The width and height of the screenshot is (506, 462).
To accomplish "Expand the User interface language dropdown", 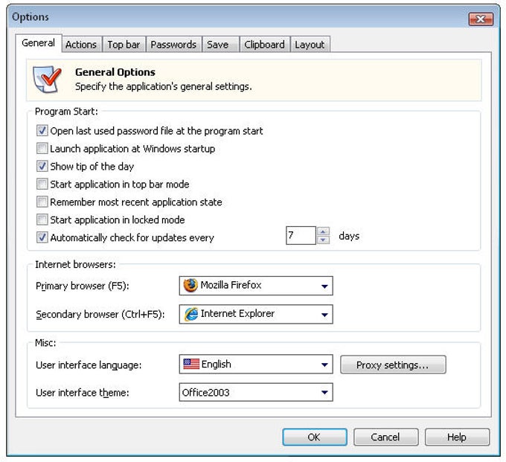I will tap(324, 365).
